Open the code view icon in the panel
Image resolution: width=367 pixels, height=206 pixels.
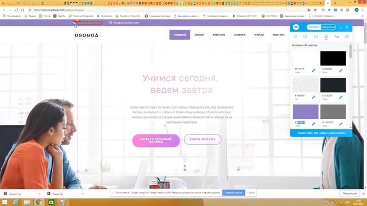316,37
